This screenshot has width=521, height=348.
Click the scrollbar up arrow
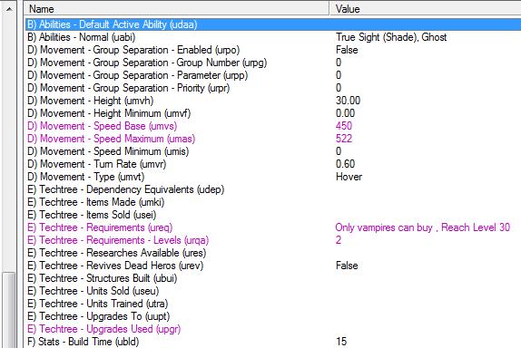(9, 9)
